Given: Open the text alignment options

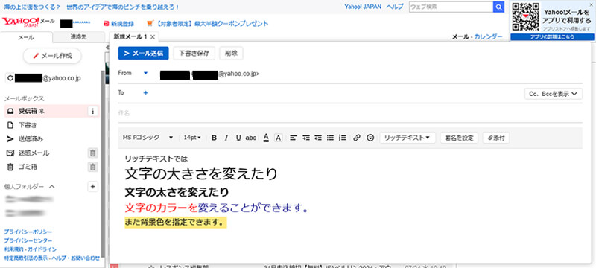Looking at the screenshot, I should tap(293, 138).
